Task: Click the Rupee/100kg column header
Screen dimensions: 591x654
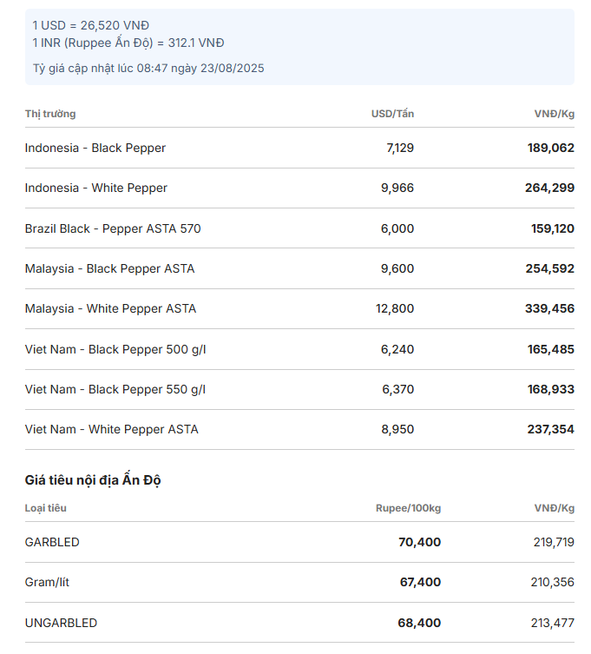Action: (408, 508)
